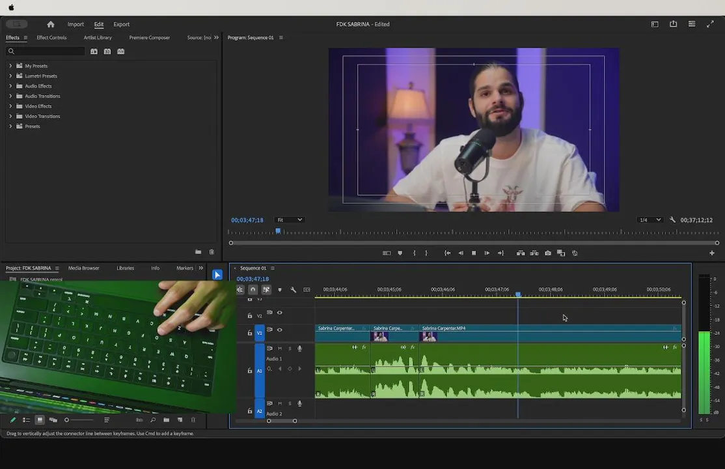Toggle V2 track output eye
Image resolution: width=725 pixels, height=469 pixels.
point(279,313)
